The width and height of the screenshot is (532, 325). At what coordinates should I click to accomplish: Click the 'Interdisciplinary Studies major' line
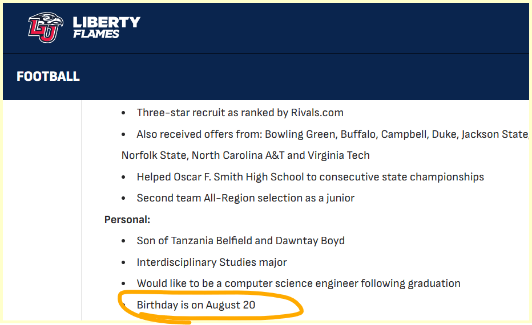[x=212, y=262]
